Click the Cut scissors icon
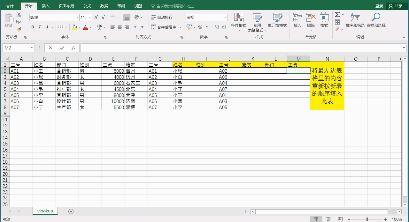 [x=19, y=15]
